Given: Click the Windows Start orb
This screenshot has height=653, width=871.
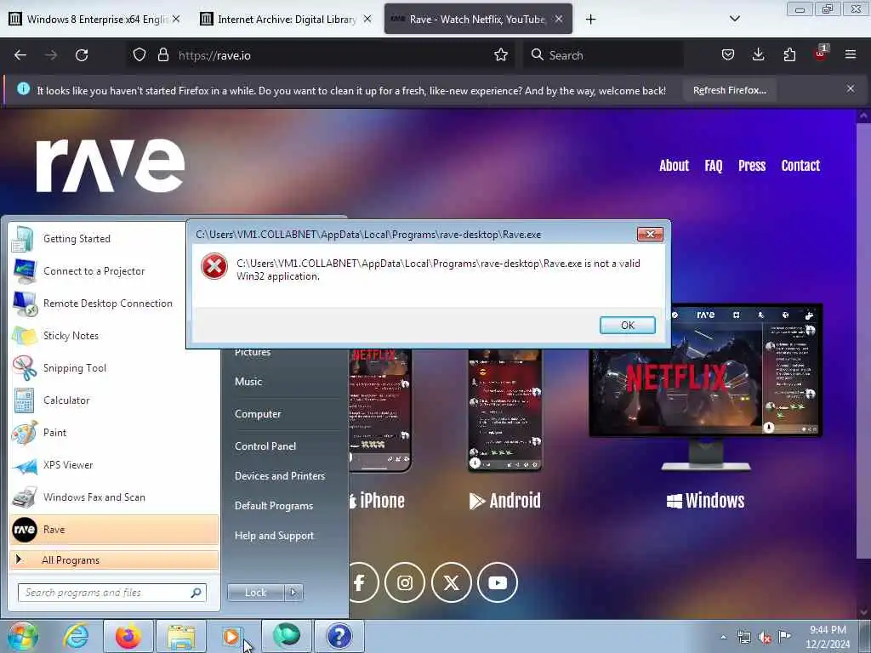Looking at the screenshot, I should [x=22, y=636].
